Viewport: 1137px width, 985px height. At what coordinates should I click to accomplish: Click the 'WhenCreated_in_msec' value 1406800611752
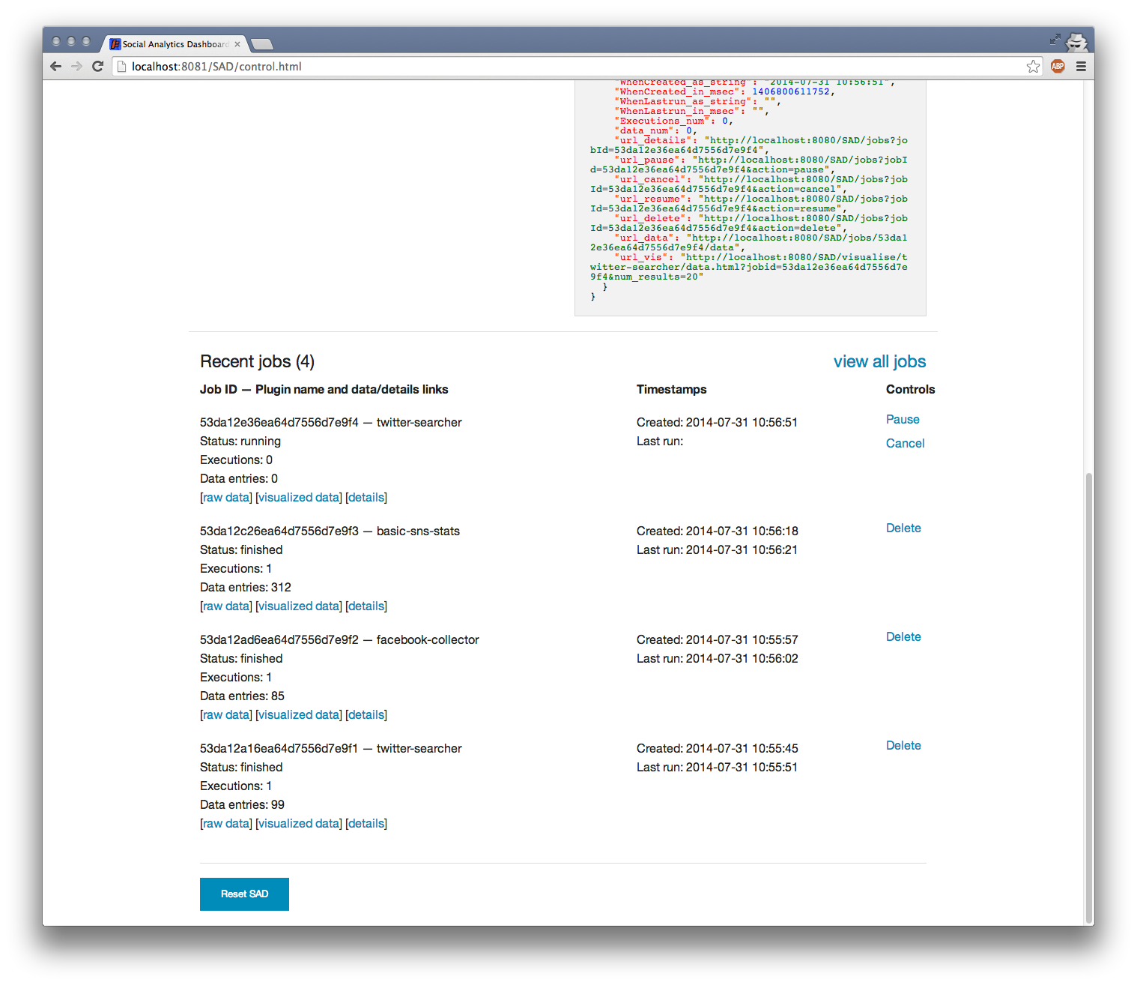pos(791,91)
